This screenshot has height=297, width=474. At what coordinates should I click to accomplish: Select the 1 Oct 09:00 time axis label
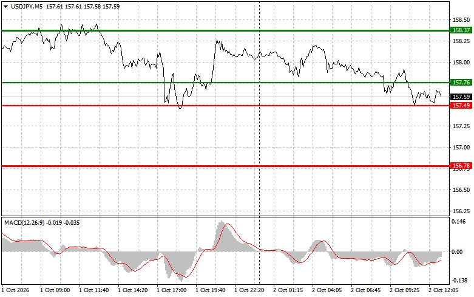pos(55,290)
